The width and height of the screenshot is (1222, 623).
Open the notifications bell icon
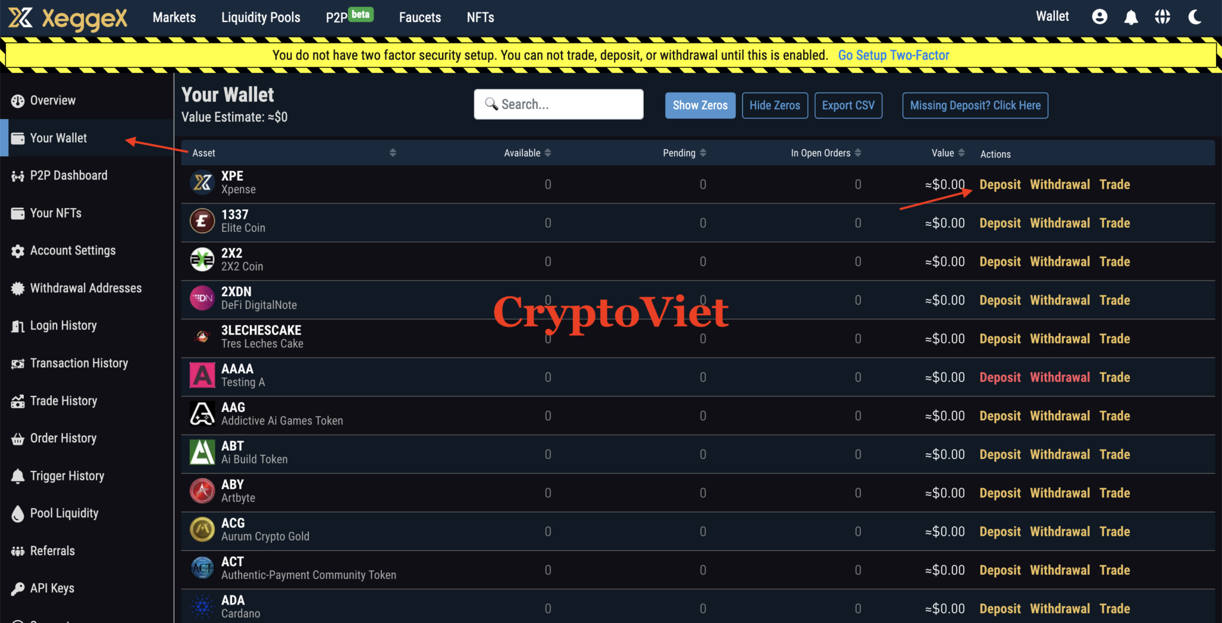tap(1132, 17)
